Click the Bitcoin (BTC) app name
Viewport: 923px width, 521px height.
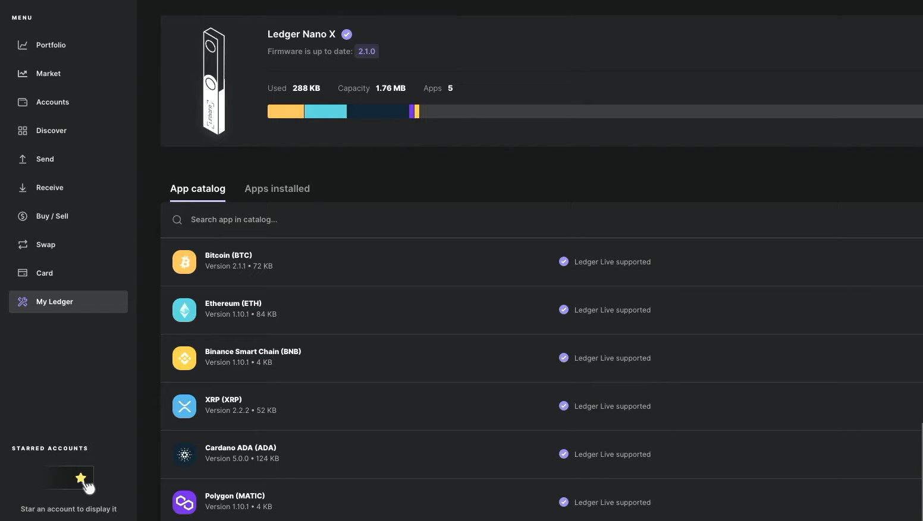(x=228, y=255)
